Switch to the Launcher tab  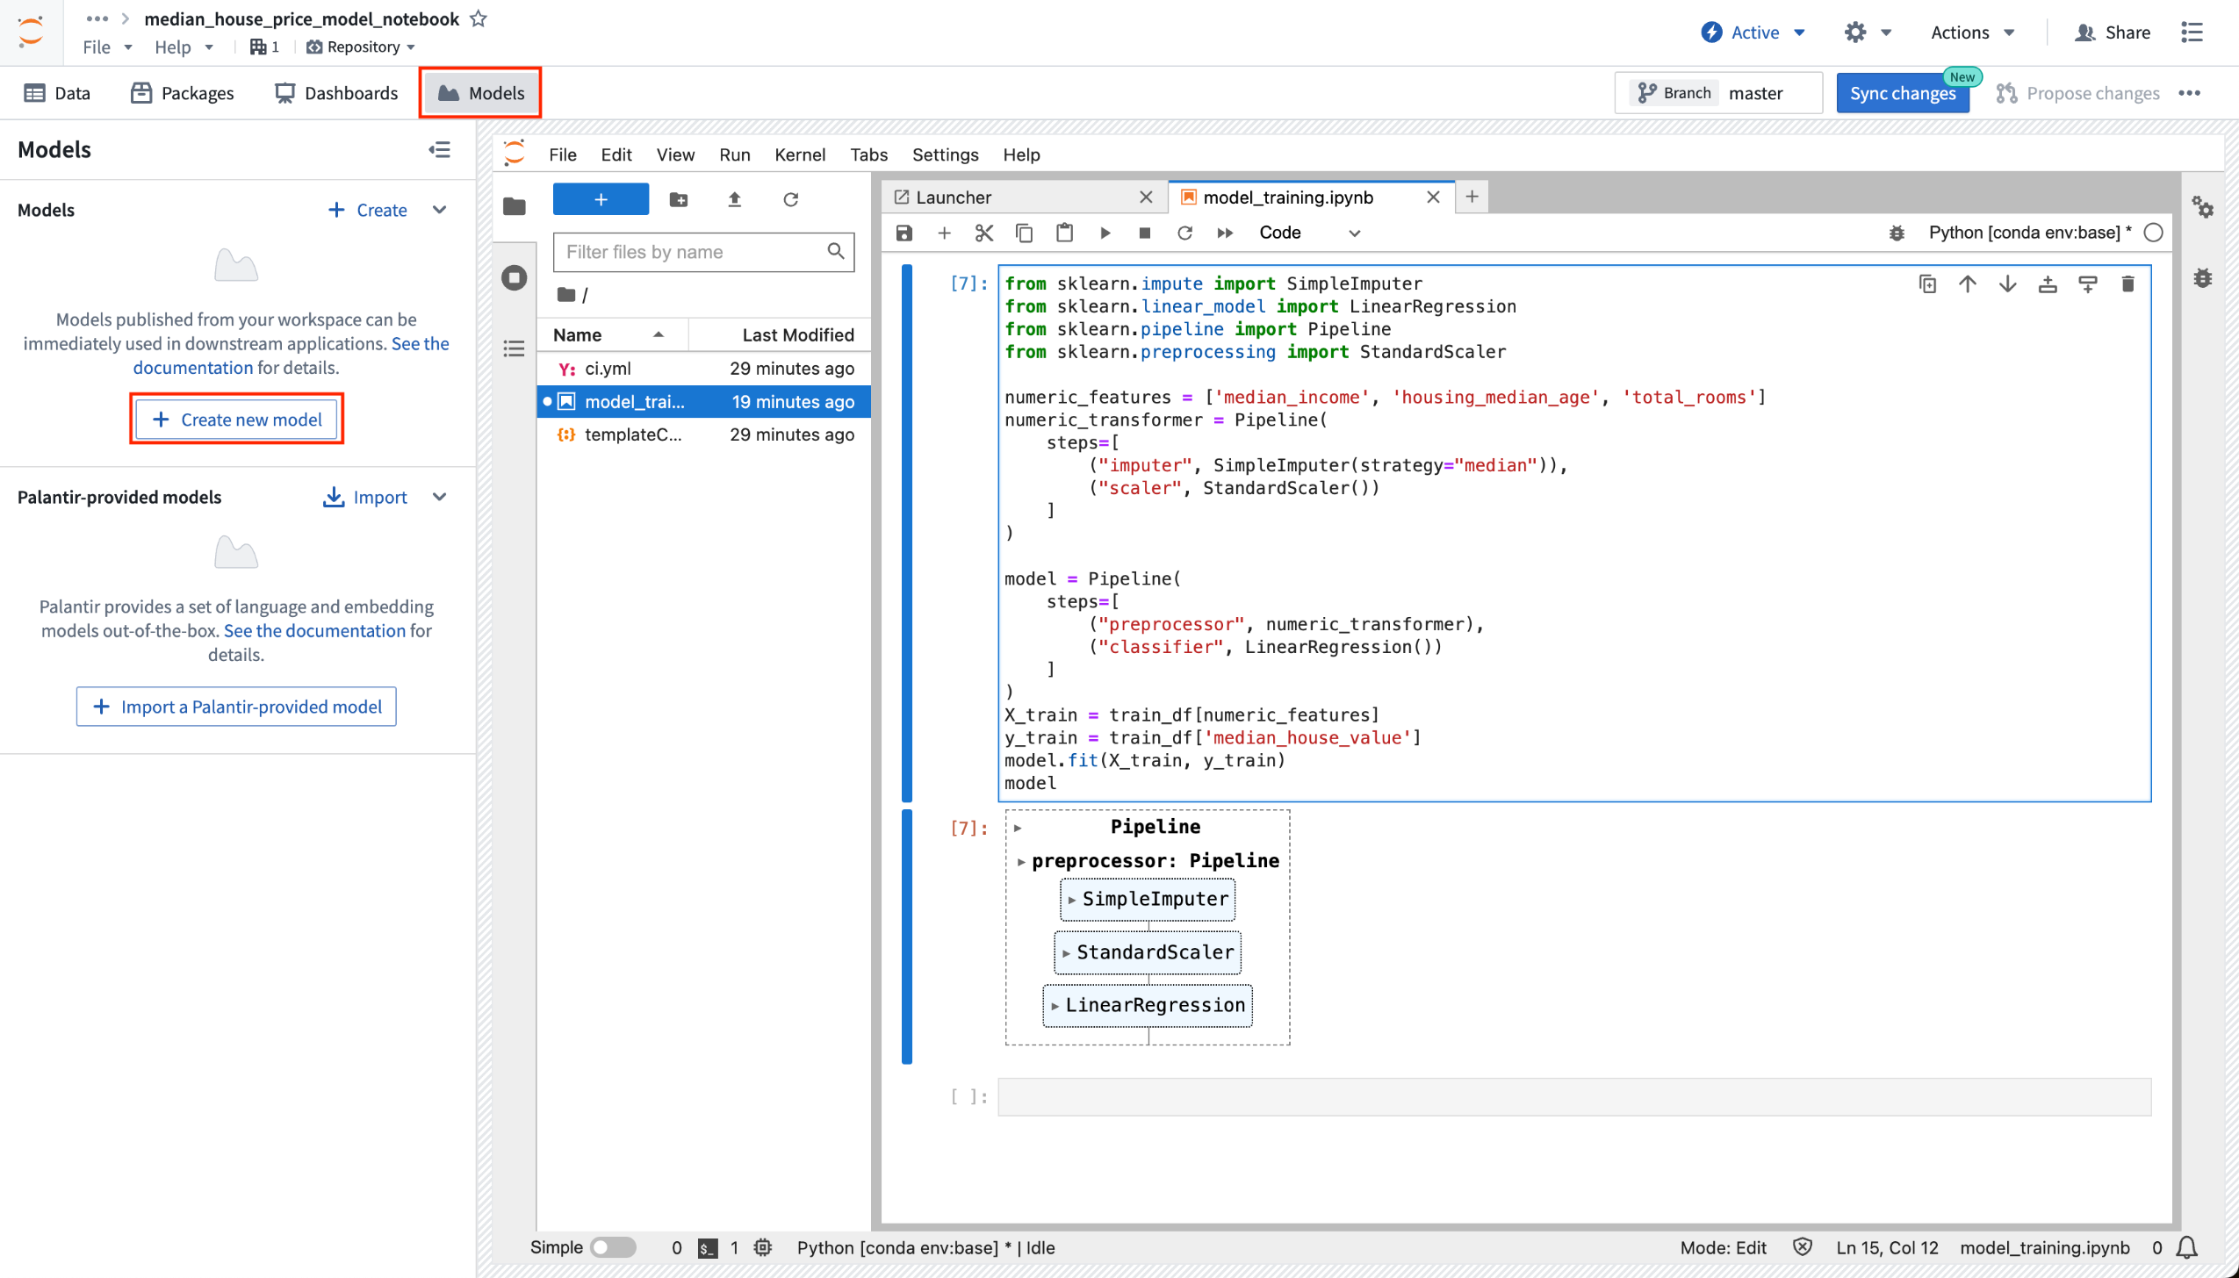pyautogui.click(x=1023, y=197)
